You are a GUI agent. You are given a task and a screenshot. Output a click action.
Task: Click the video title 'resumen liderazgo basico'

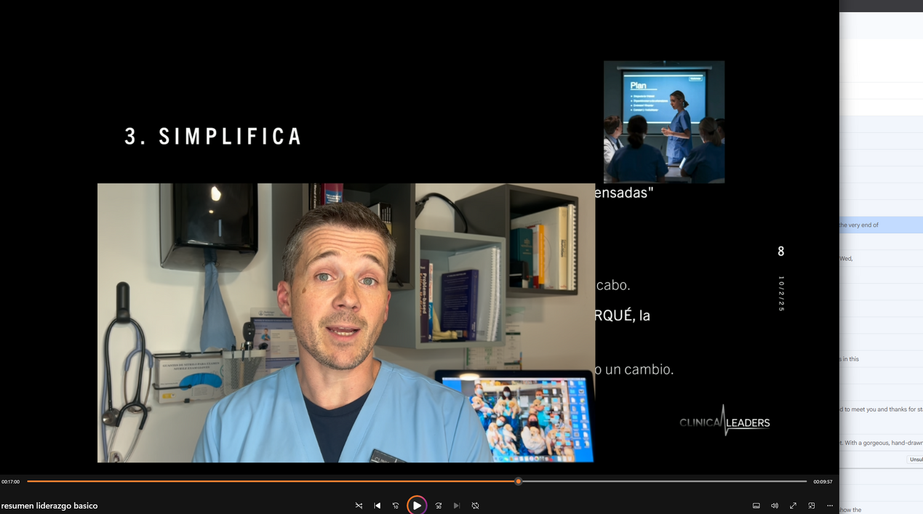[50, 506]
